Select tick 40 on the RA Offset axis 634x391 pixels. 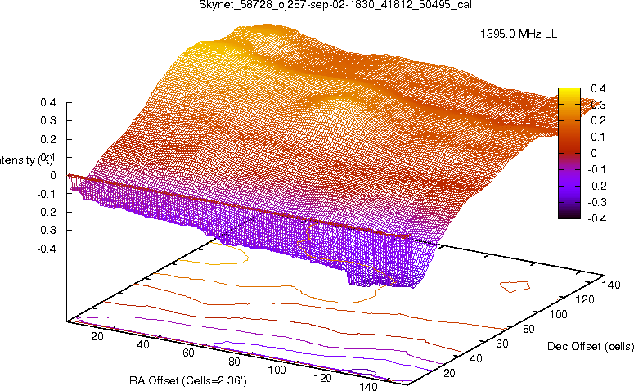coord(142,344)
